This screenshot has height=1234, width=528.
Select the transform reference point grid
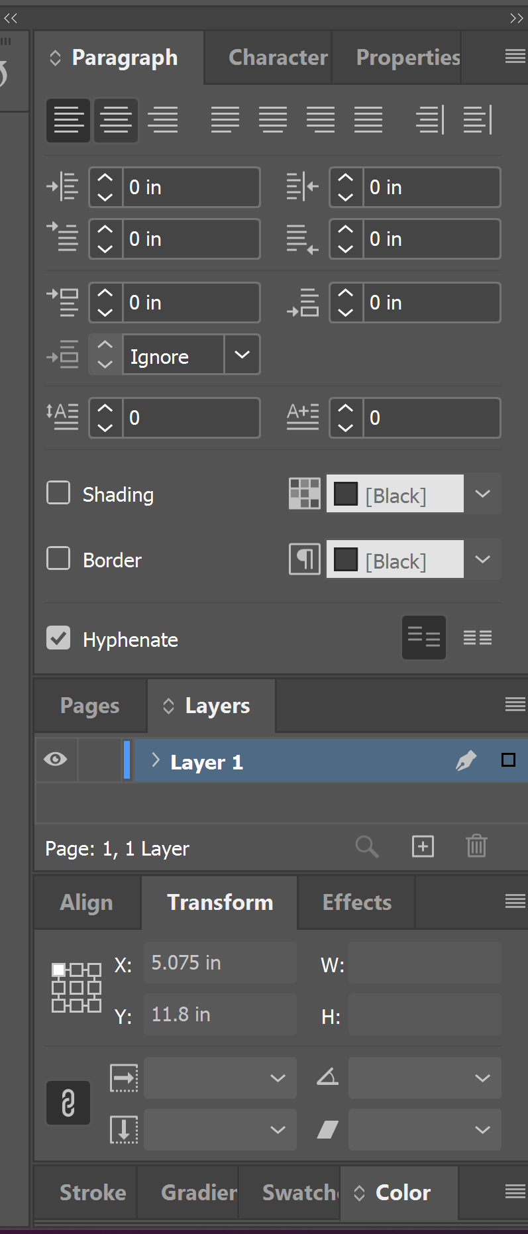click(77, 987)
